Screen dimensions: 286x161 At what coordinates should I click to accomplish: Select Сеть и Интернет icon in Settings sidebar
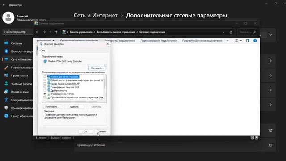(x=6, y=59)
